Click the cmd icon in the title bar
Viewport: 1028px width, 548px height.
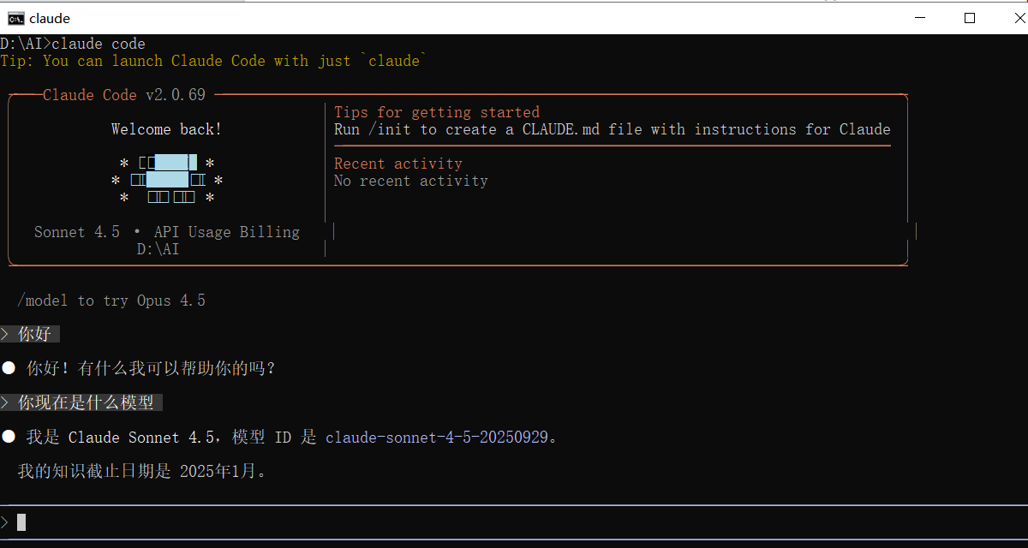[15, 18]
